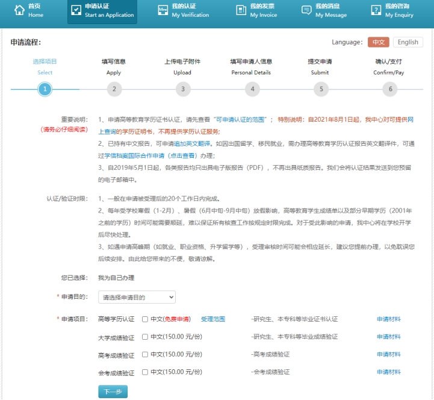Image resolution: width=434 pixels, height=400 pixels.
Task: Tick the 高考成绩验证 中文 checkbox
Action: [145, 354]
